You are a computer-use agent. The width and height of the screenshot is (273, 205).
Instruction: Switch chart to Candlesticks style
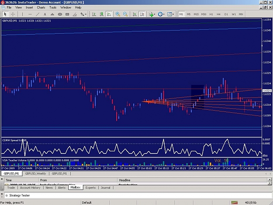[x=101, y=14]
